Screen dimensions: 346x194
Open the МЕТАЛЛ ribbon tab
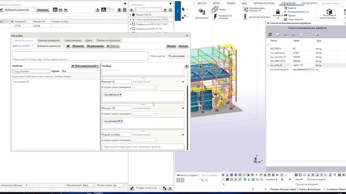tap(202, 4)
